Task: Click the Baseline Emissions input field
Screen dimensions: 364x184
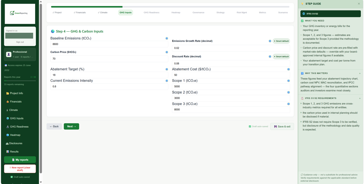Action: click(x=109, y=44)
